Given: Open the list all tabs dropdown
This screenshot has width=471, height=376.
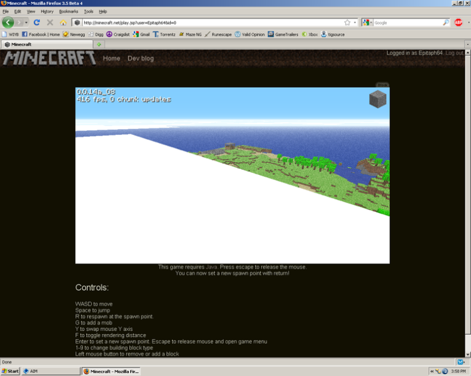Looking at the screenshot, I should point(468,45).
